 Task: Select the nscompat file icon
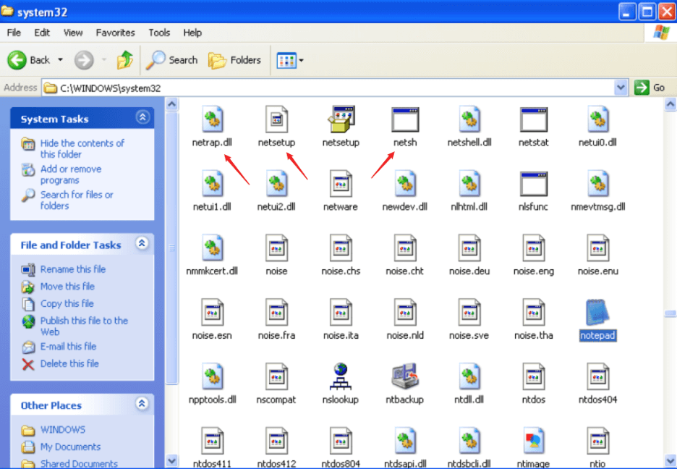click(x=276, y=376)
